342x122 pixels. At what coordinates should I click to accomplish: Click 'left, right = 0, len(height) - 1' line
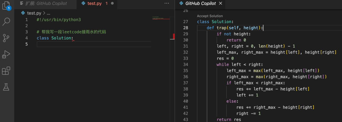(x=256, y=46)
